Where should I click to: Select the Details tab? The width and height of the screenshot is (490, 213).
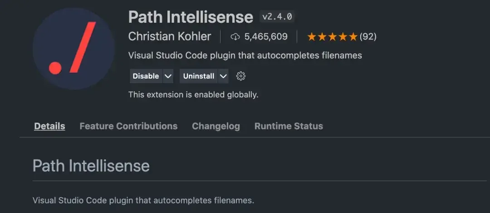(49, 126)
